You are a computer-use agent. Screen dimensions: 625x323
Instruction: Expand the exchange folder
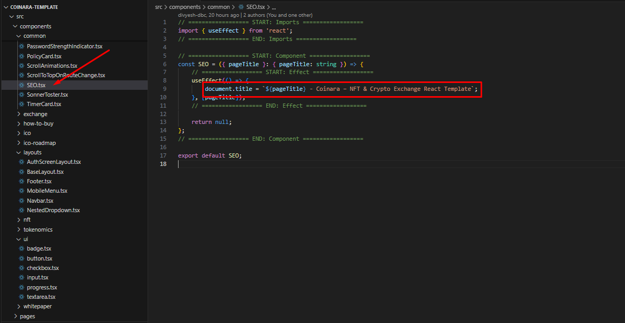[19, 114]
